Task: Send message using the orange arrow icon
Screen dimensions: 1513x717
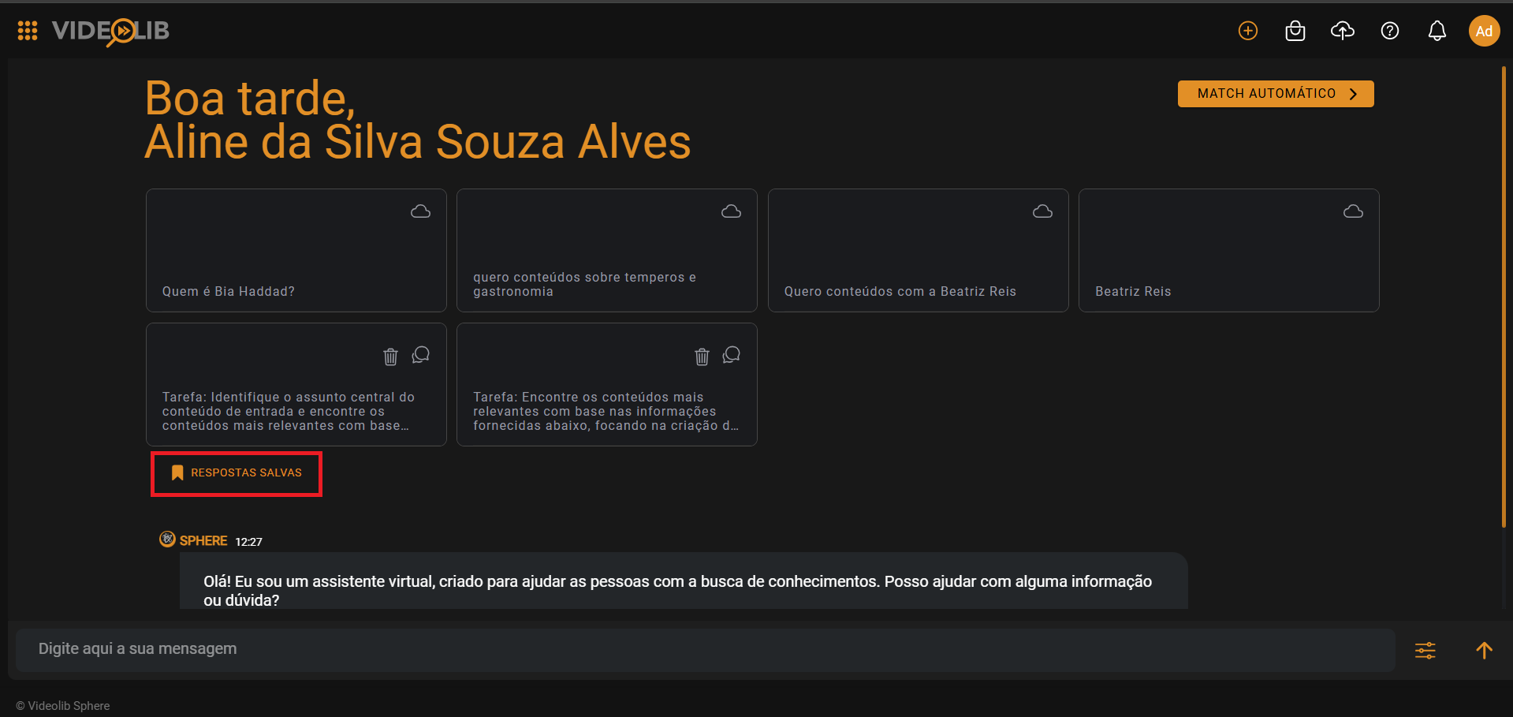Action: click(x=1483, y=650)
